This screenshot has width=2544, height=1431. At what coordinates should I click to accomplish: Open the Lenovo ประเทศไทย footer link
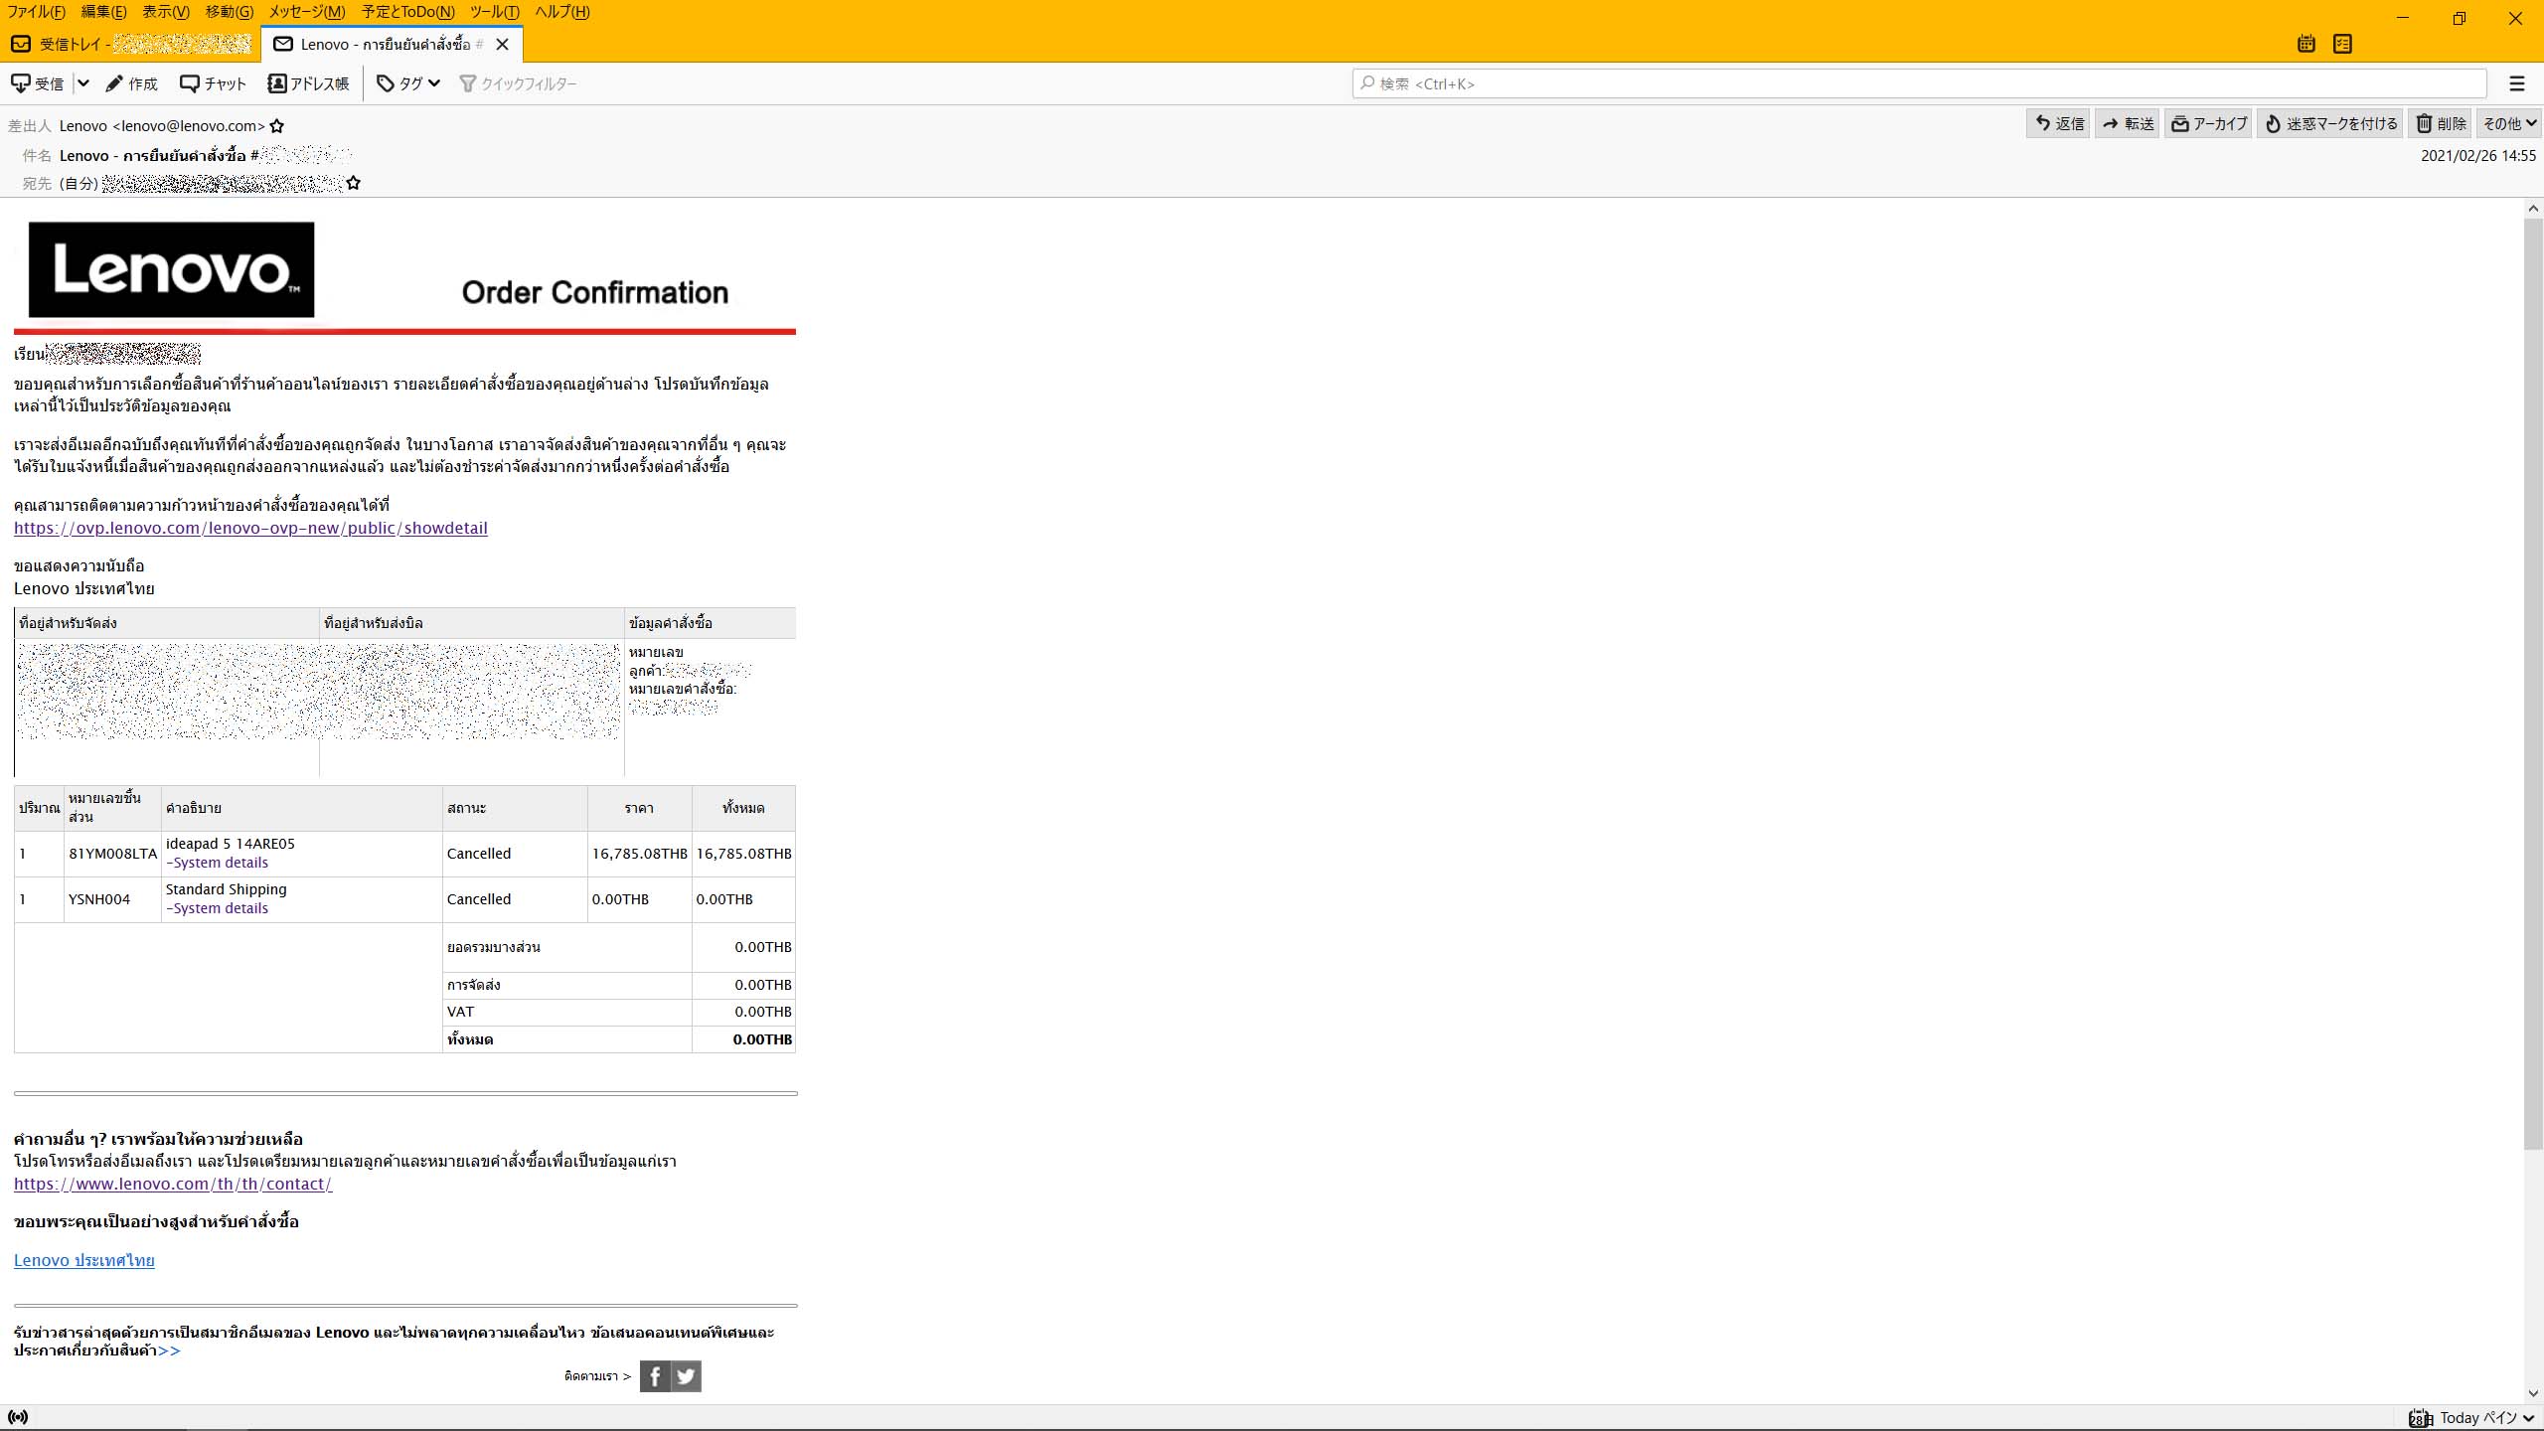pos(84,1260)
